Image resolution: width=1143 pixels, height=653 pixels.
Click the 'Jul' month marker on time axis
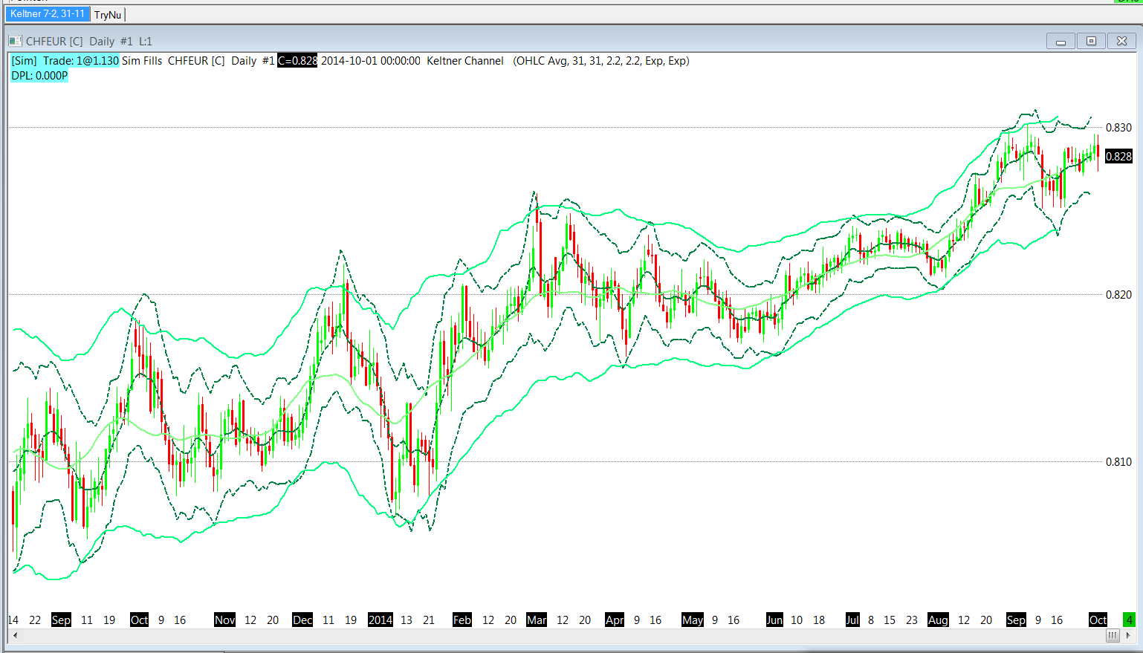click(x=852, y=620)
